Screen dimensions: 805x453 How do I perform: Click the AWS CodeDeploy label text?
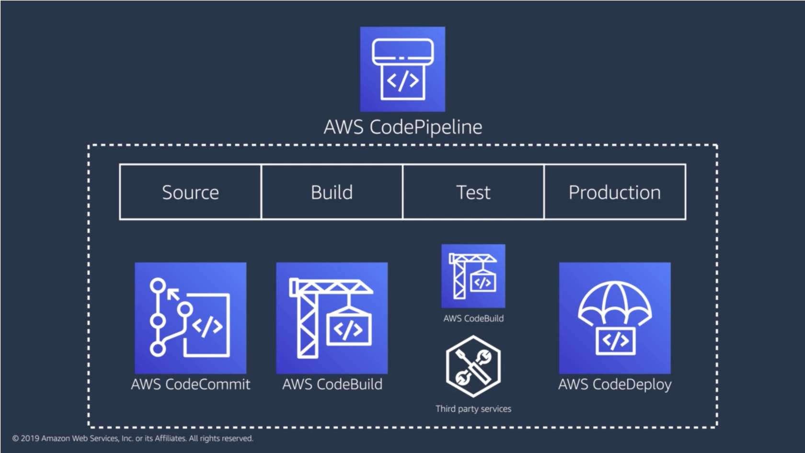615,384
